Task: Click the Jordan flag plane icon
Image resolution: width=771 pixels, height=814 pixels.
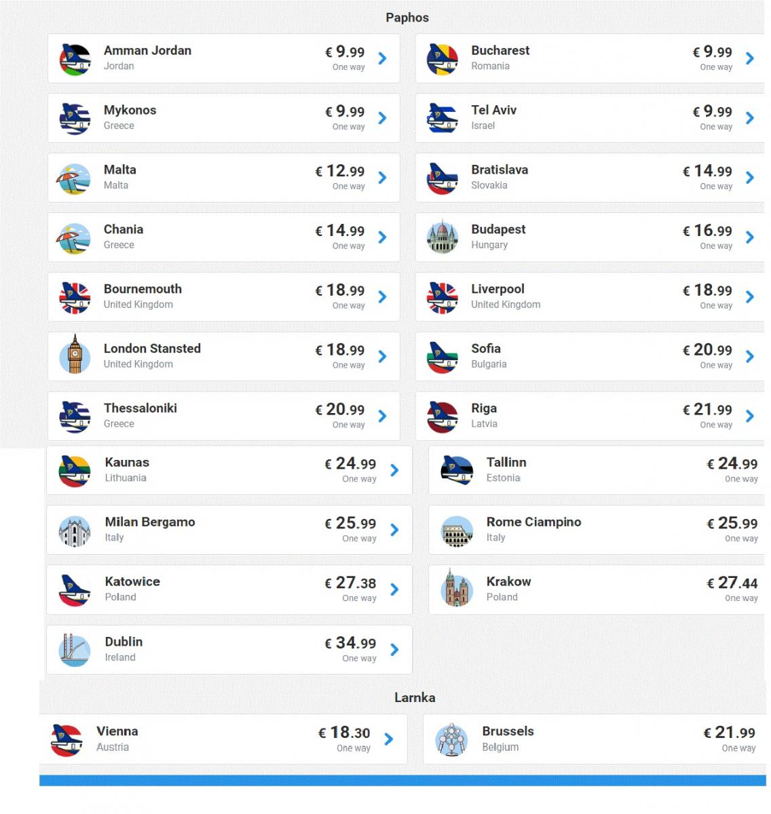Action: [75, 60]
